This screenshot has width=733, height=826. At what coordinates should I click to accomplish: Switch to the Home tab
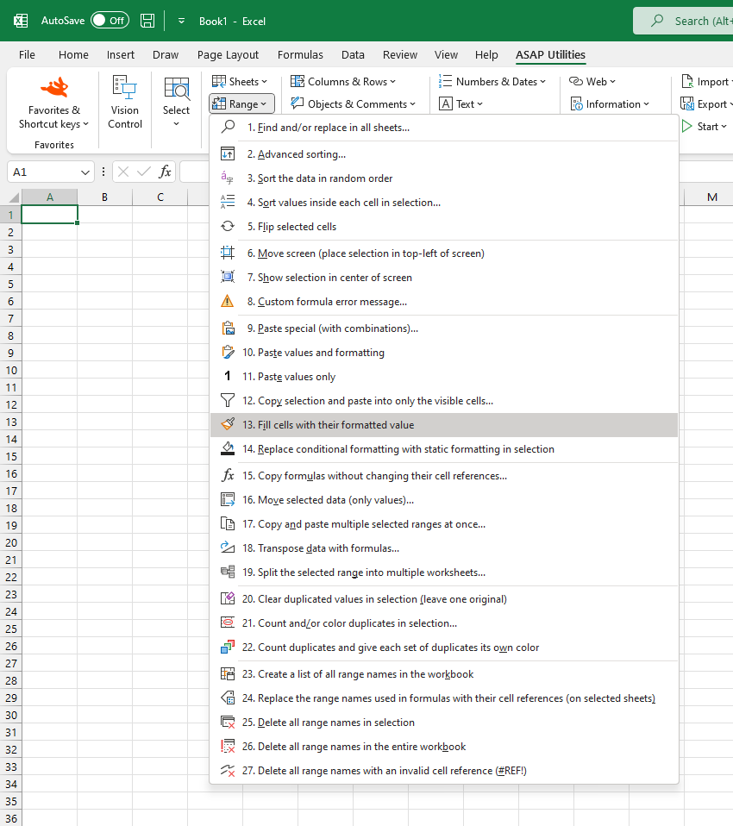tap(73, 55)
